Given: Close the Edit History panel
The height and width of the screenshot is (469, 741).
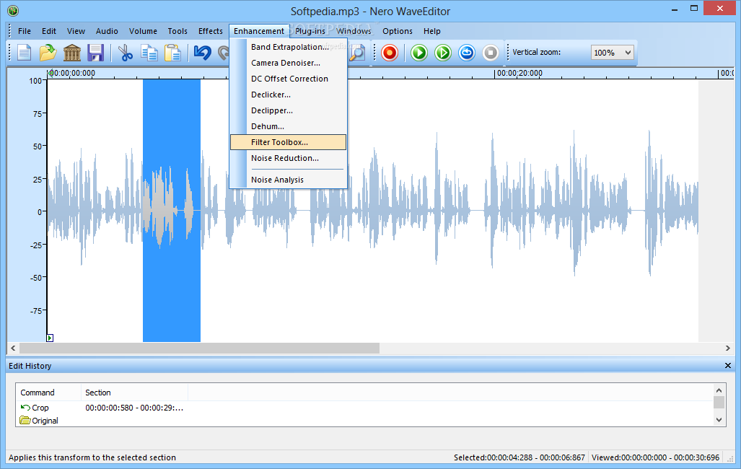Looking at the screenshot, I should point(728,366).
